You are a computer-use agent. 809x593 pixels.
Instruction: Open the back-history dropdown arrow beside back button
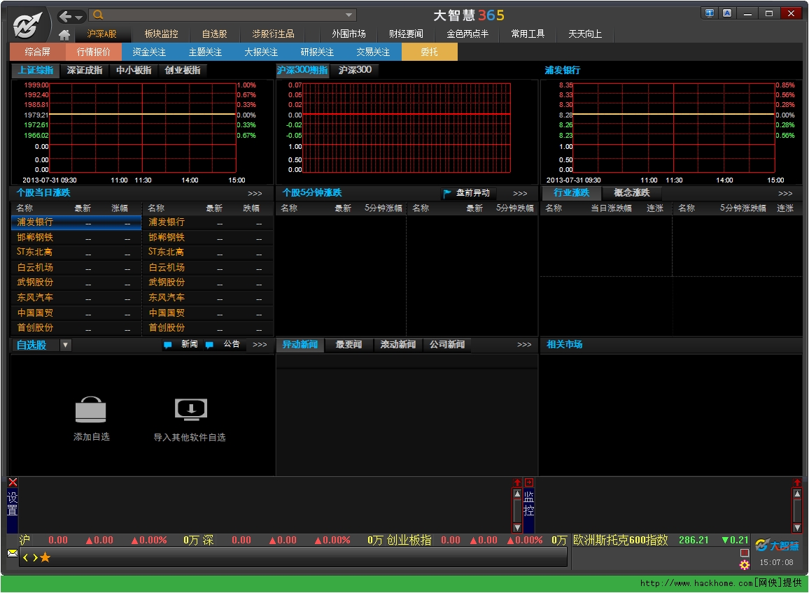(x=78, y=17)
